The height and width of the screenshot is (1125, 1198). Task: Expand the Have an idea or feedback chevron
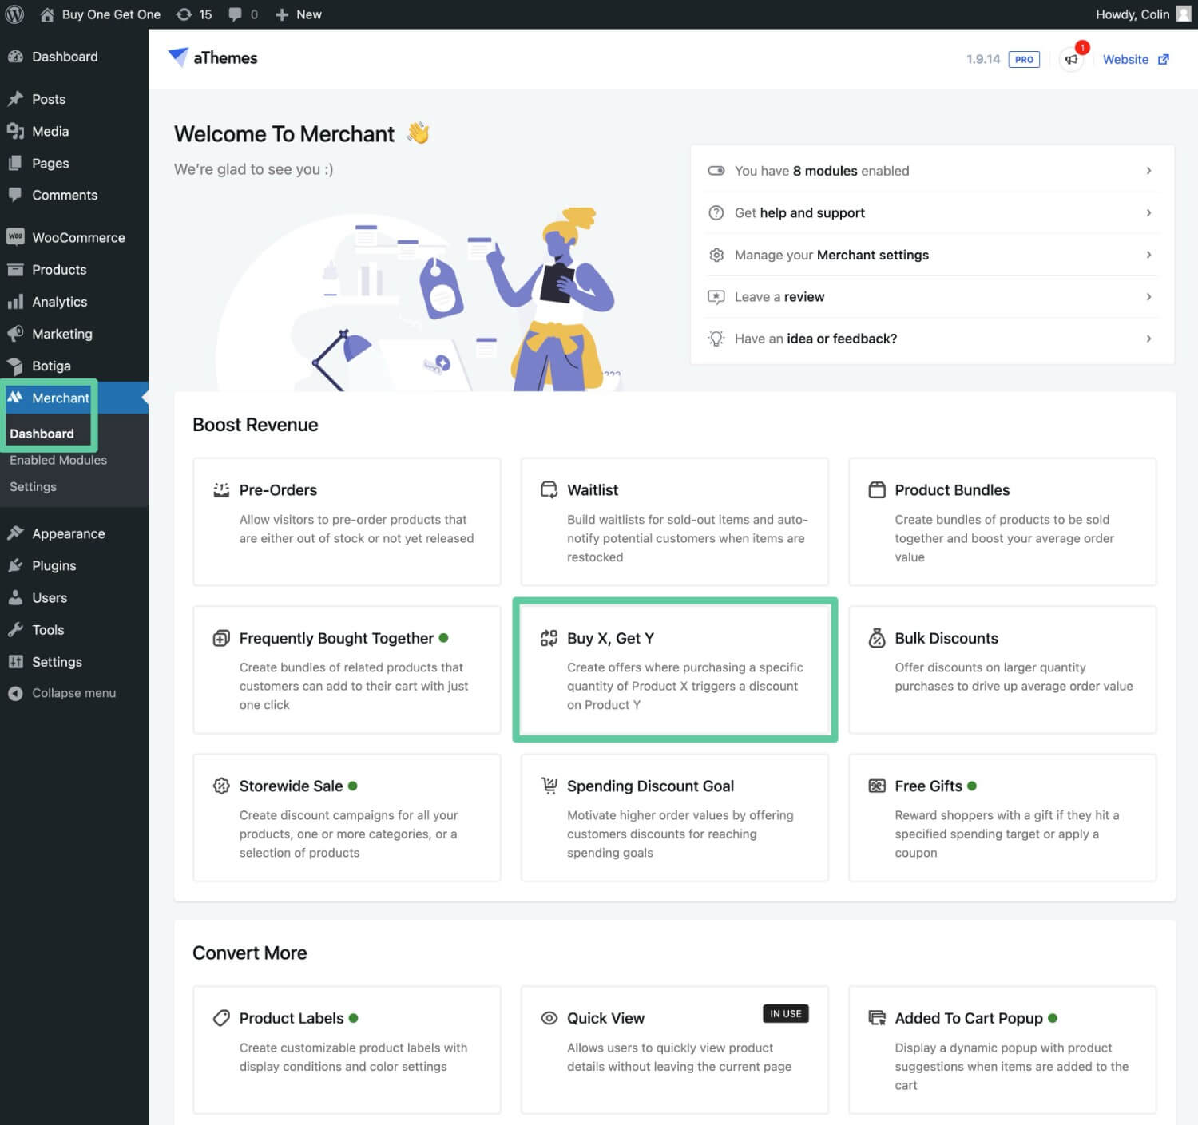click(x=1148, y=339)
